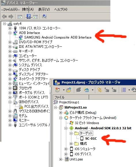This screenshot has height=167, width=136.
Task: Click the ファイル column header
Action: tap(71, 97)
